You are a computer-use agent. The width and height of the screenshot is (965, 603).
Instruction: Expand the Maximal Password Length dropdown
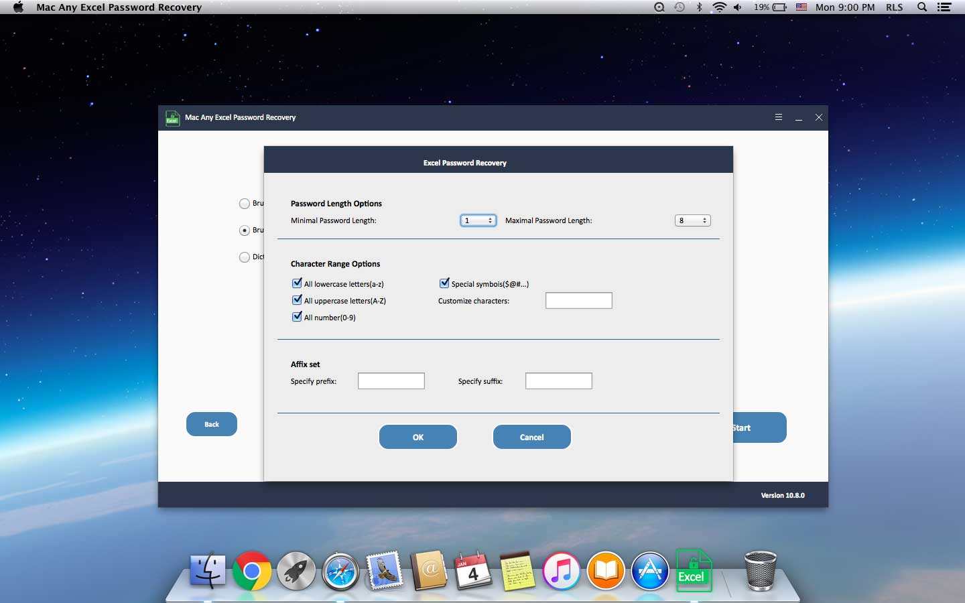click(692, 220)
